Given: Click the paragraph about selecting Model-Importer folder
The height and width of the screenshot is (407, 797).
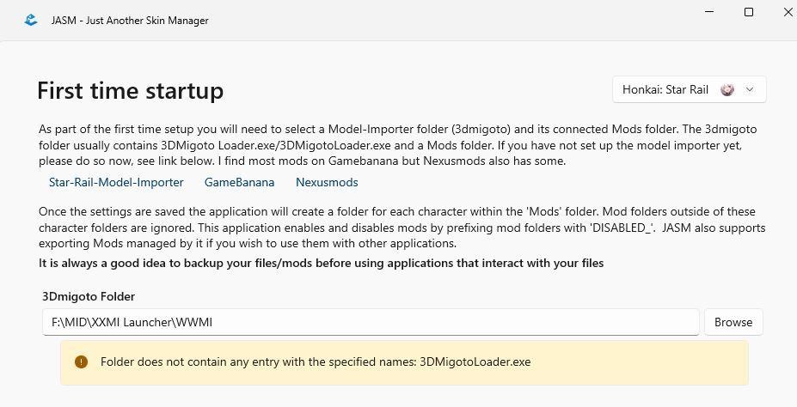Looking at the screenshot, I should [x=397, y=144].
